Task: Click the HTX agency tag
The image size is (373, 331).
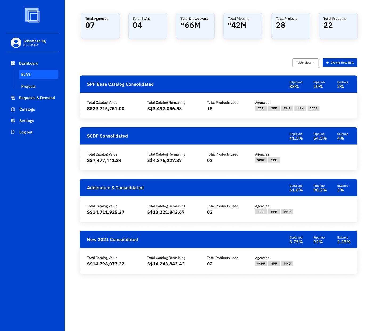Action: click(x=300, y=108)
